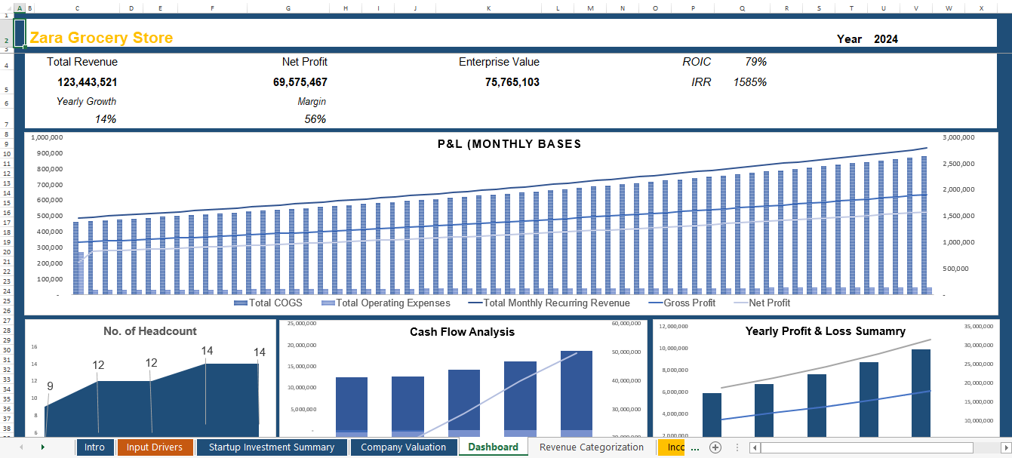The image size is (1012, 458).
Task: Click 35,000,000 yearly summary axis label
Action: click(980, 327)
